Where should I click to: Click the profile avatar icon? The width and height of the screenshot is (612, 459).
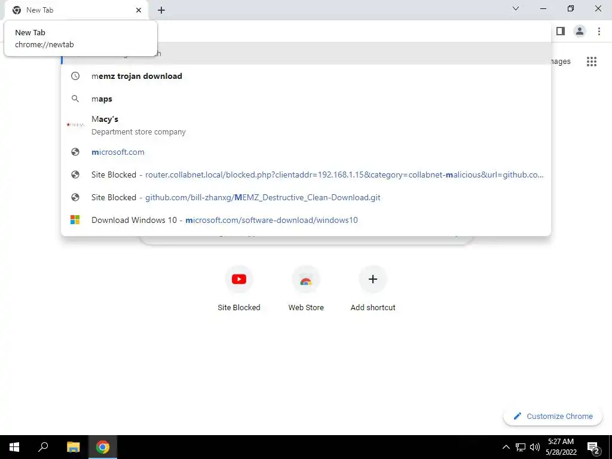[x=580, y=31]
